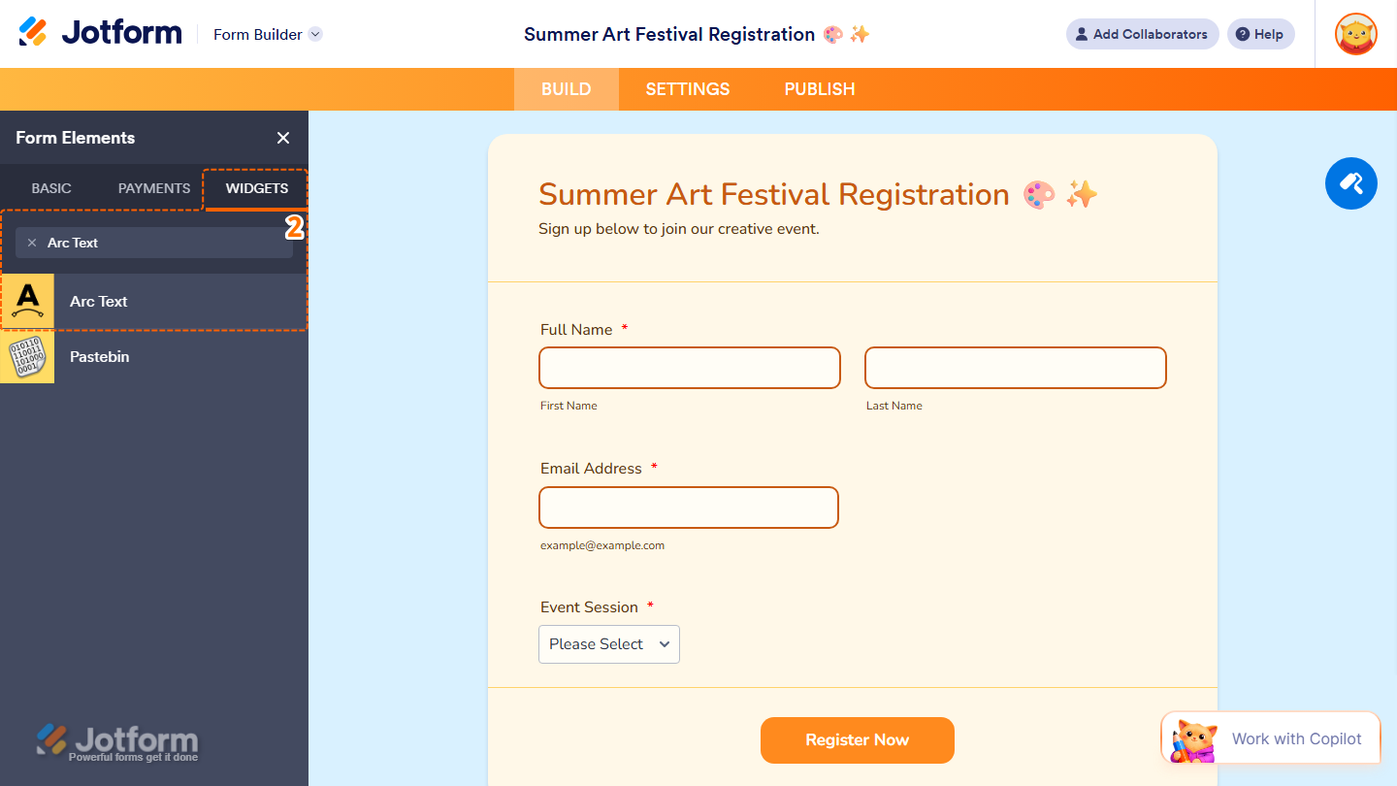Click Work with Copilot
The width and height of the screenshot is (1397, 786).
click(x=1296, y=738)
